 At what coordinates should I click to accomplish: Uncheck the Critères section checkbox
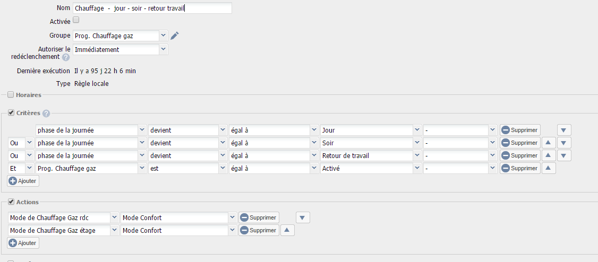[11, 113]
